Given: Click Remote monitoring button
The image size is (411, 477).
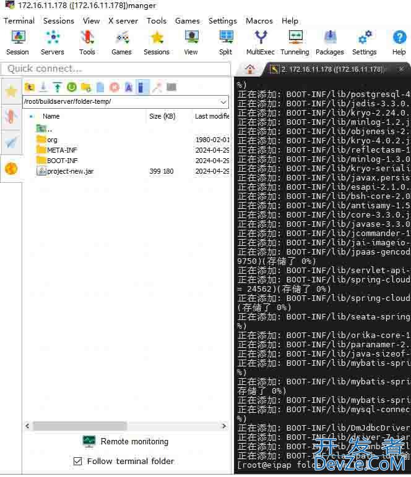Looking at the screenshot, I should 126,441.
